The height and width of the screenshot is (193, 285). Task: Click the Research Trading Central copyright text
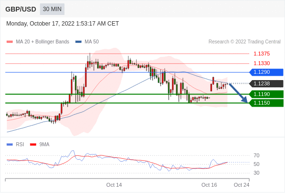pyautogui.click(x=244, y=42)
